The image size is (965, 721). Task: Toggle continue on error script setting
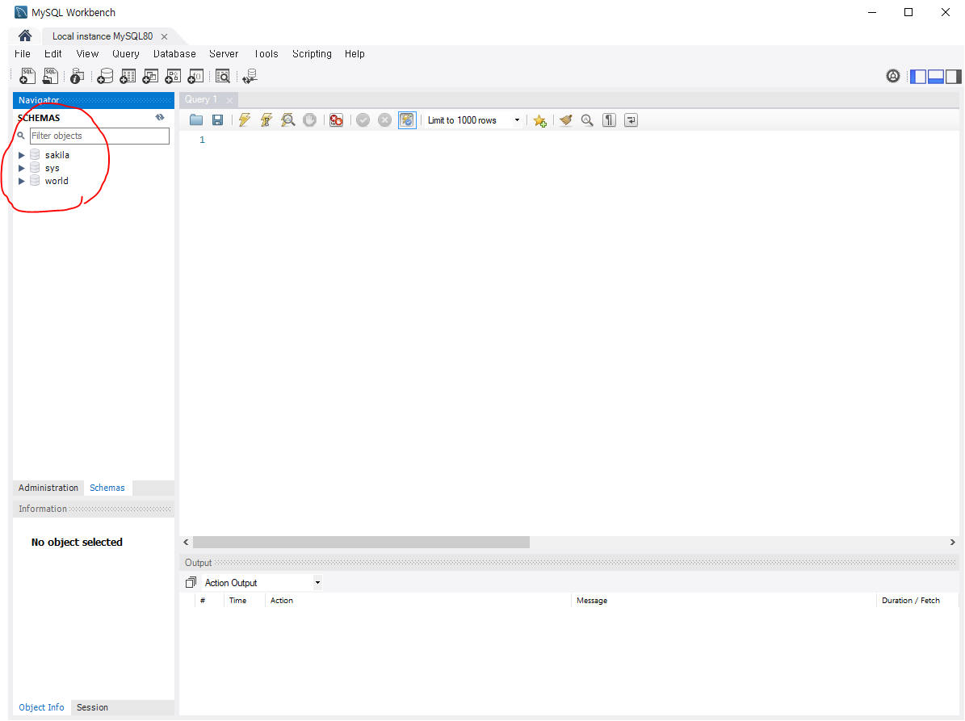[x=336, y=120]
